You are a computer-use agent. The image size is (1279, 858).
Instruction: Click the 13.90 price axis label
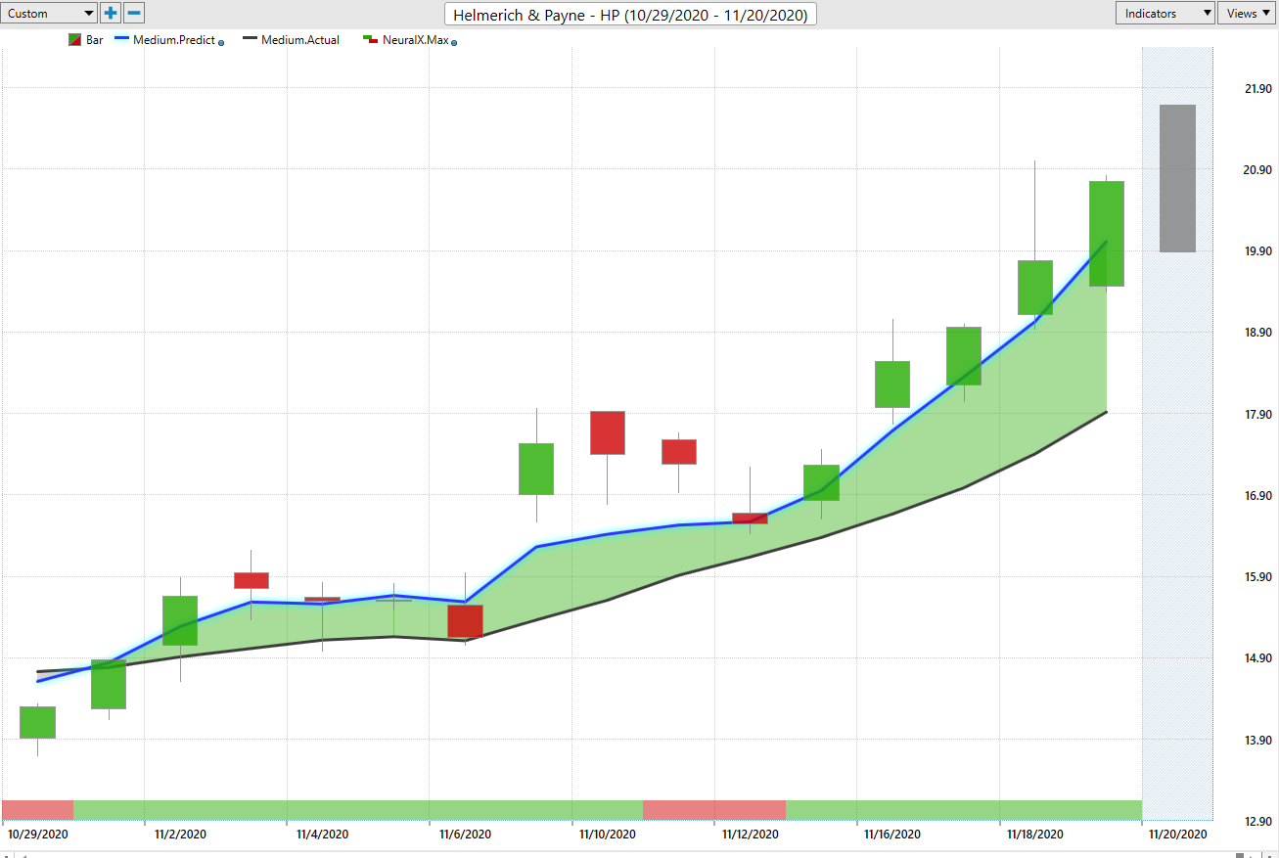point(1257,741)
